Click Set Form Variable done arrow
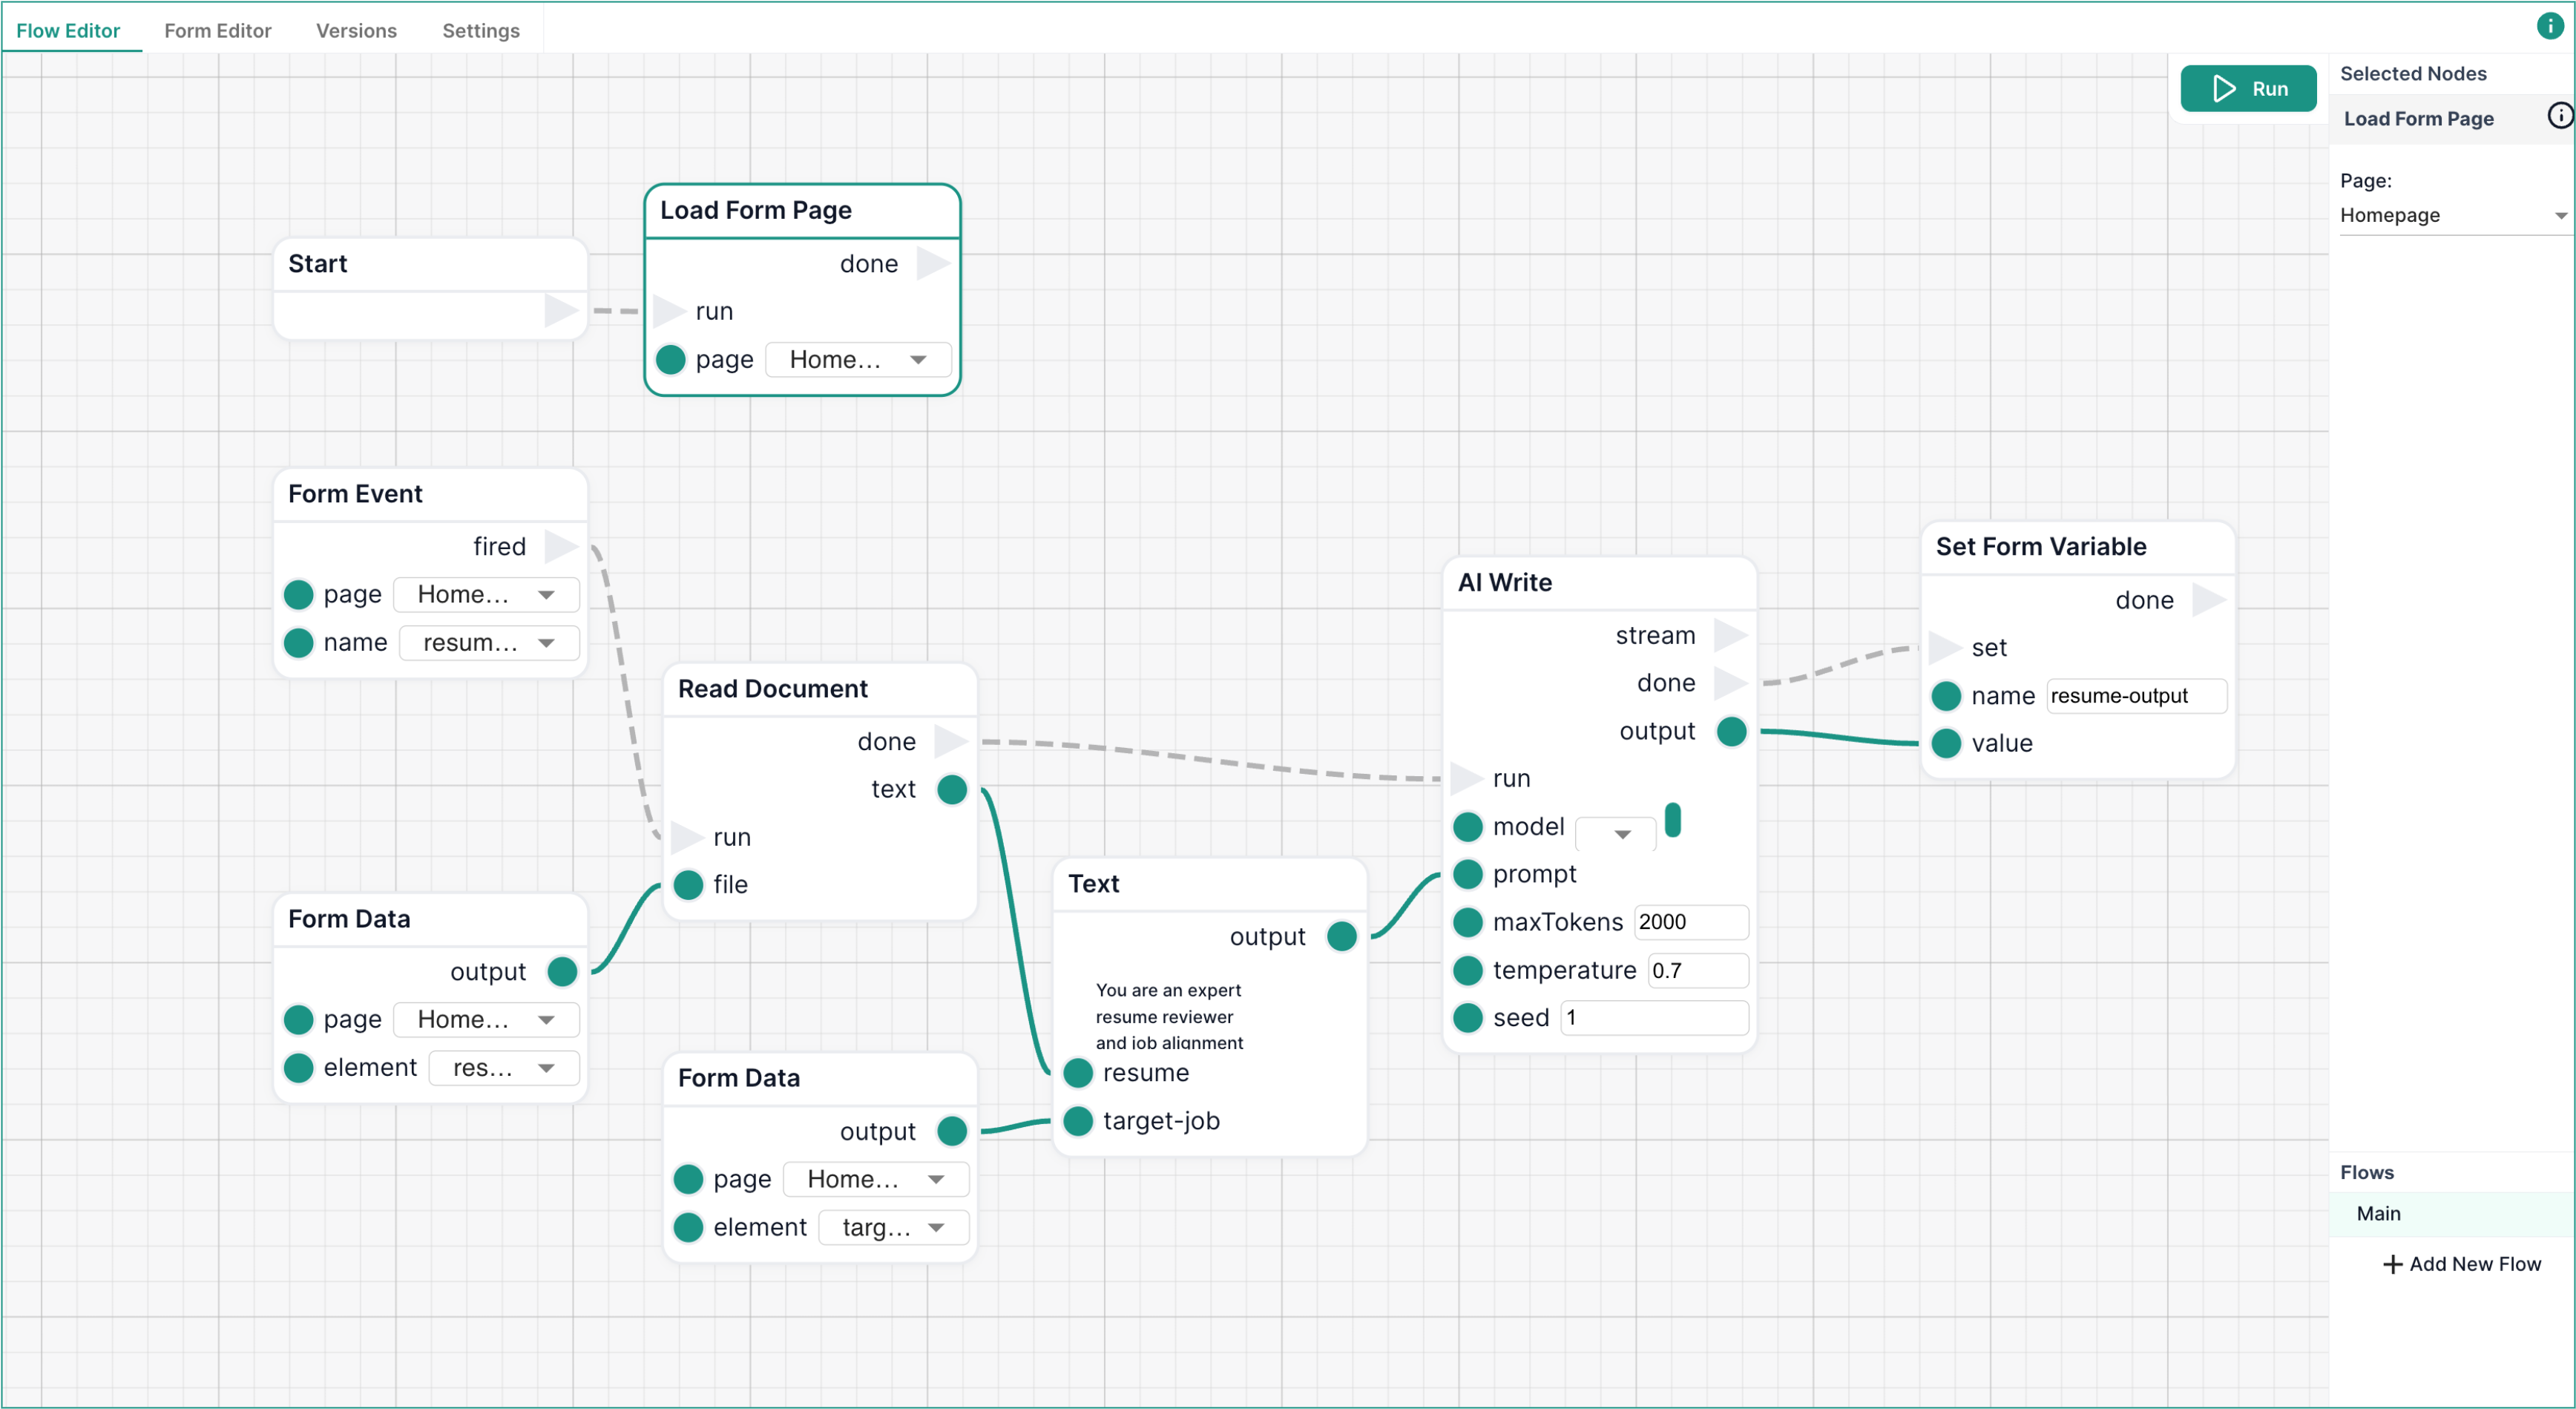2576x1409 pixels. click(x=2208, y=600)
